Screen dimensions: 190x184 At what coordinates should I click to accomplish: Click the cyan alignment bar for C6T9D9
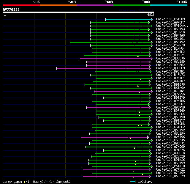128,19
